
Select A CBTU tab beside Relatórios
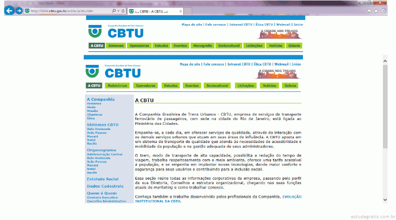coord(94,86)
